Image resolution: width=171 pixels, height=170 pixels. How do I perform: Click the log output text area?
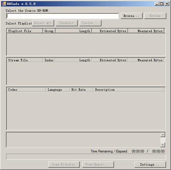83,140
